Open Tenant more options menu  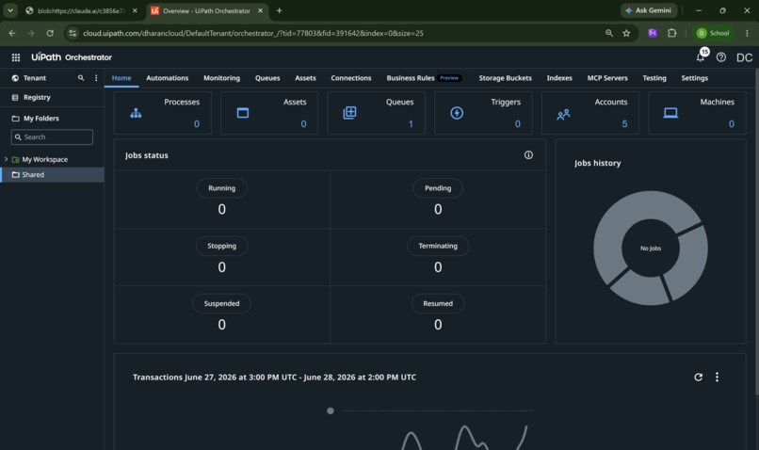pos(96,78)
